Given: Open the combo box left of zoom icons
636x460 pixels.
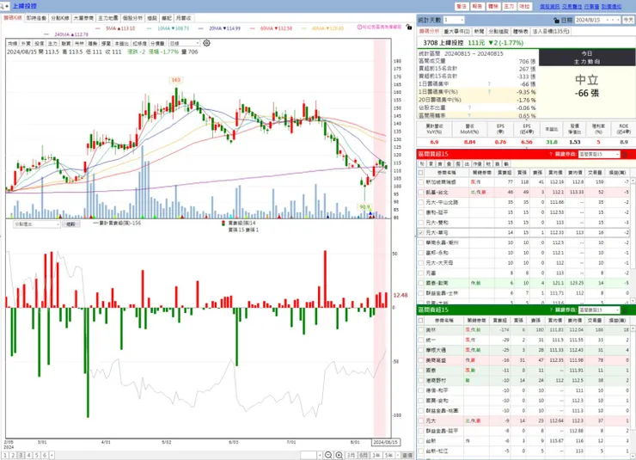Looking at the screenshot, I should [311, 456].
